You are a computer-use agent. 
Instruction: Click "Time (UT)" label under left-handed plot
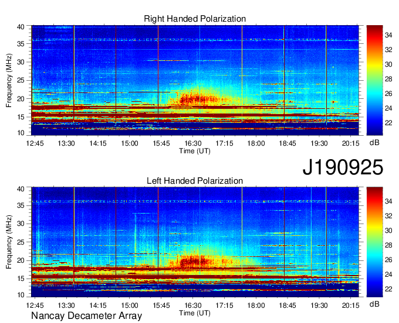click(x=195, y=313)
